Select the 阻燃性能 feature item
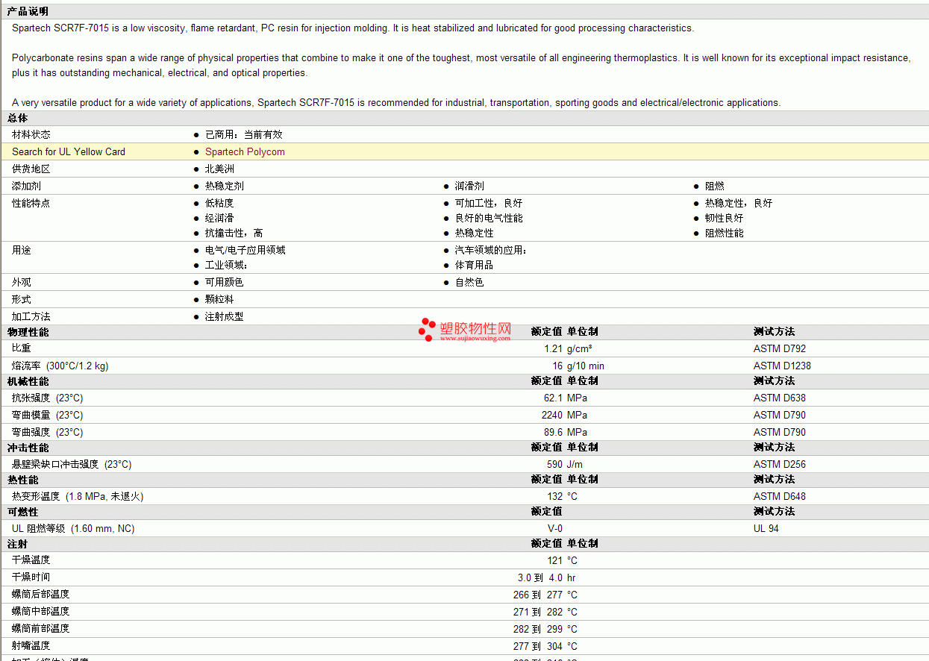 (x=725, y=233)
